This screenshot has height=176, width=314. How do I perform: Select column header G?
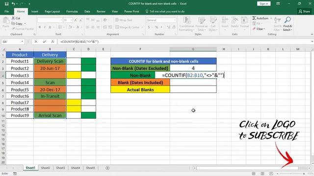click(x=193, y=49)
